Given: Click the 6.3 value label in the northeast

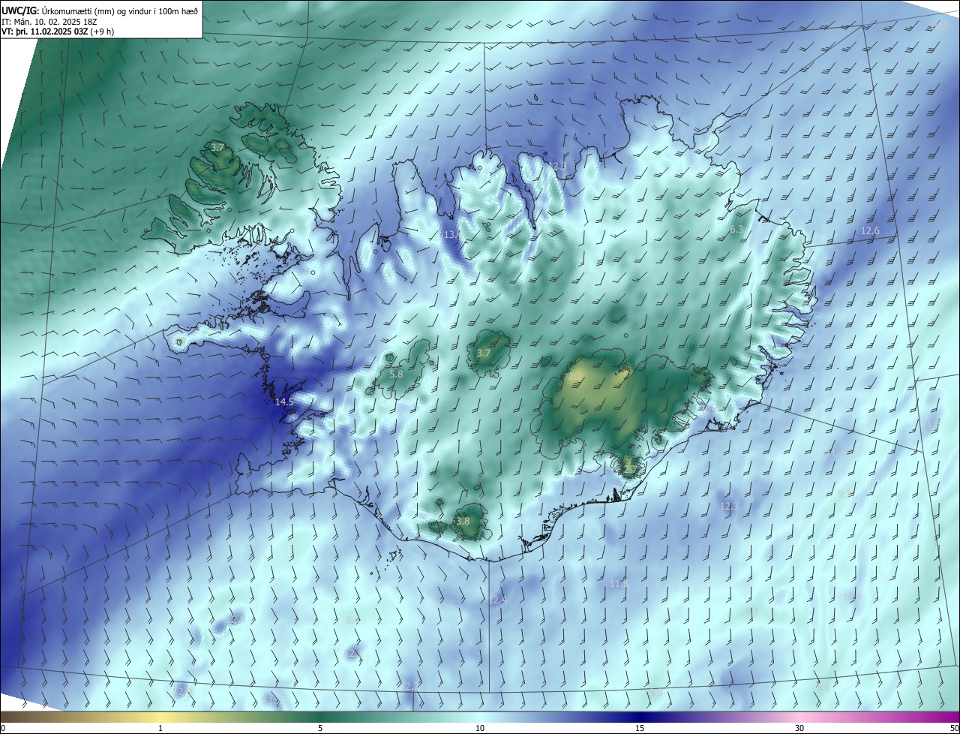Looking at the screenshot, I should click(736, 230).
